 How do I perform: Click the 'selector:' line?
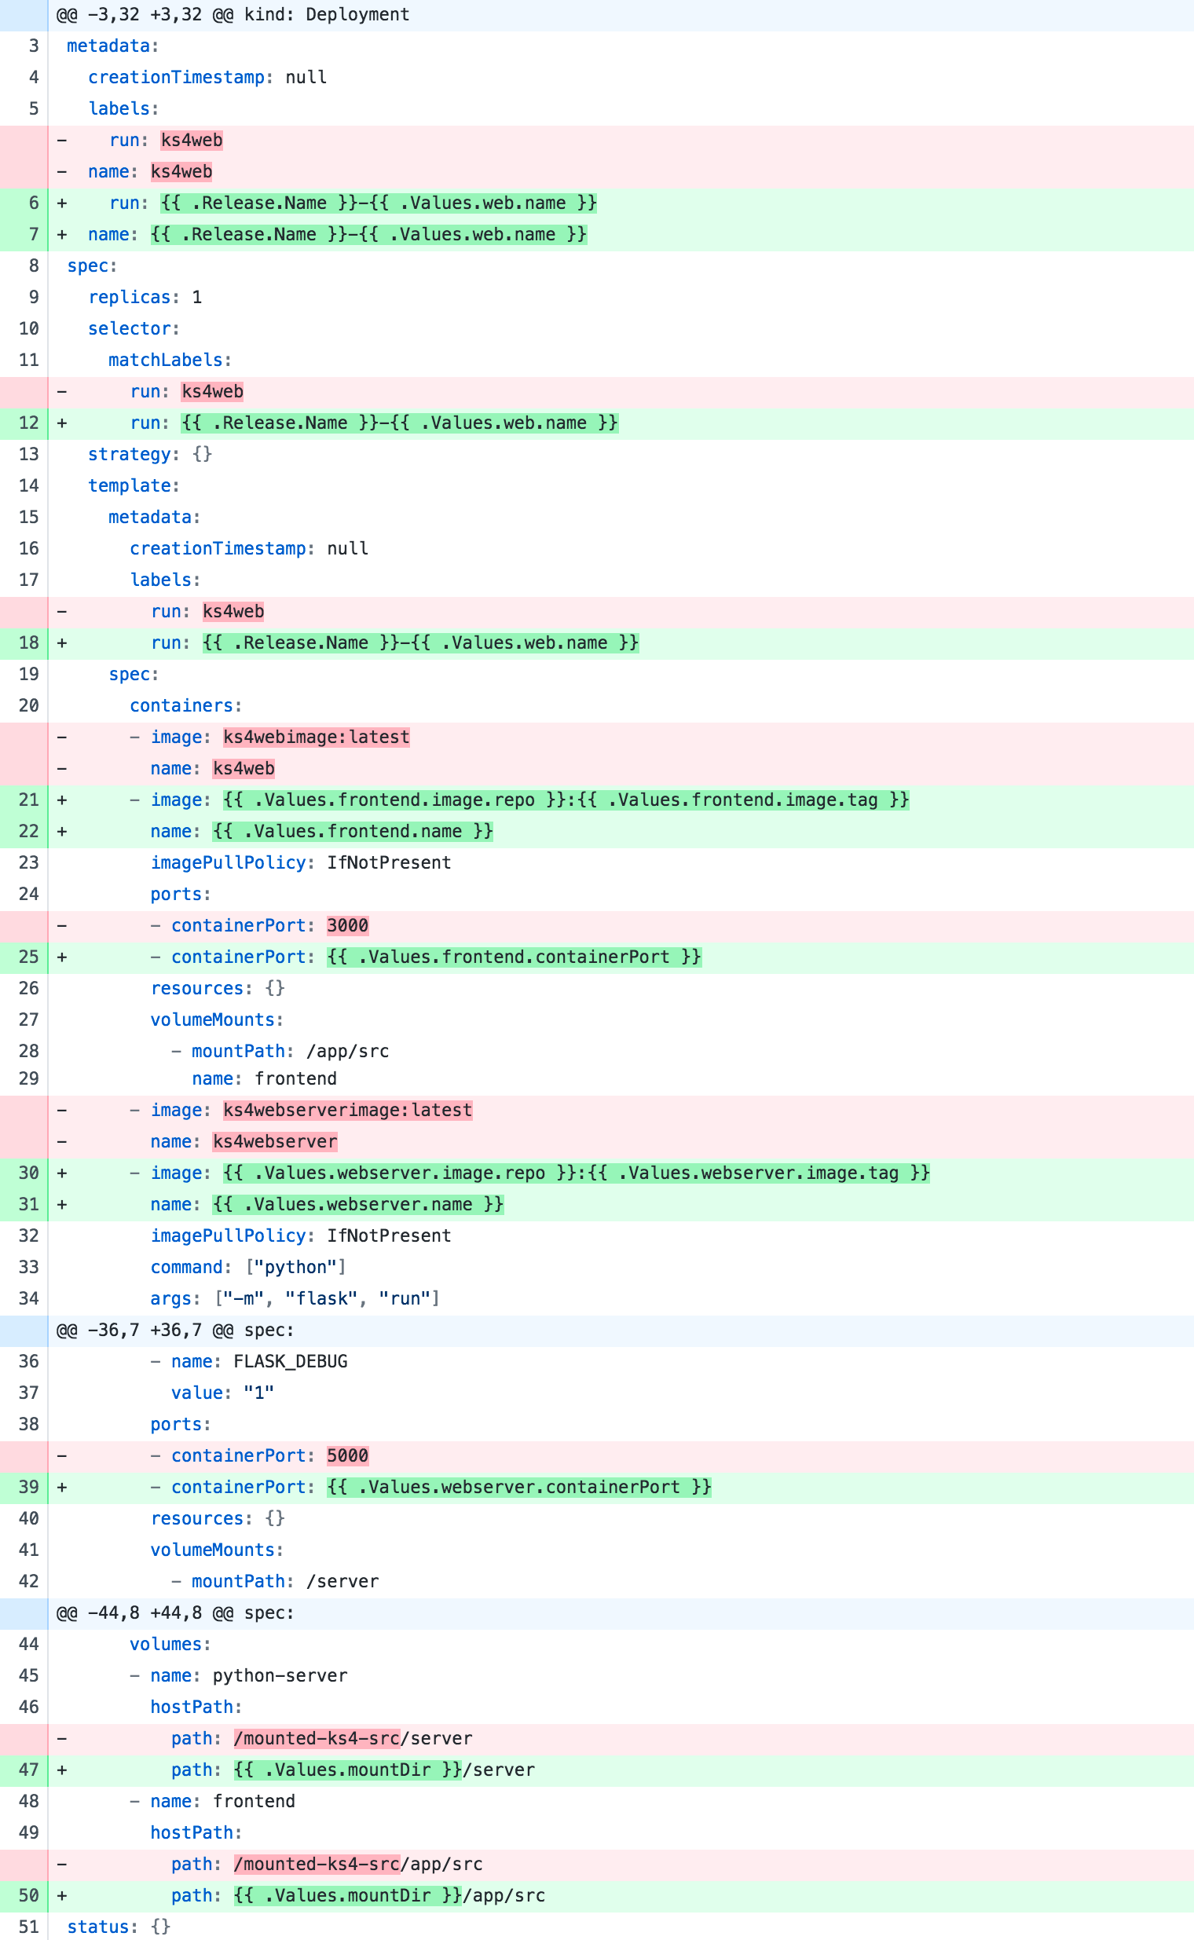(621, 329)
